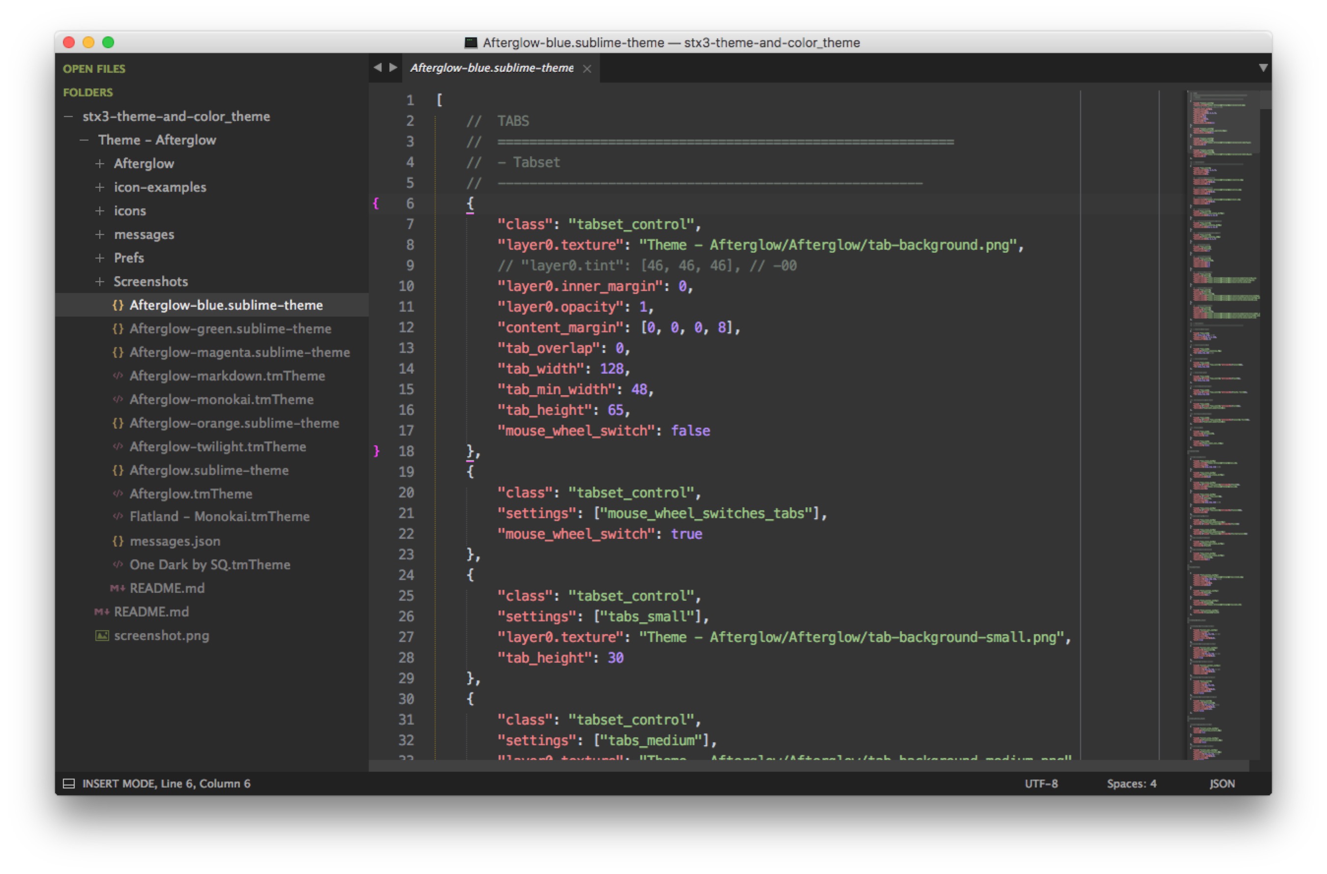Click the OPEN FILES sidebar heading
The height and width of the screenshot is (874, 1327).
click(x=94, y=68)
